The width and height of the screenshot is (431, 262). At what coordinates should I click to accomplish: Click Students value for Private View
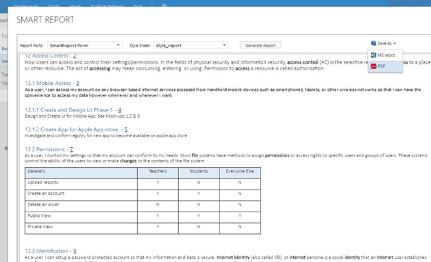point(198,227)
